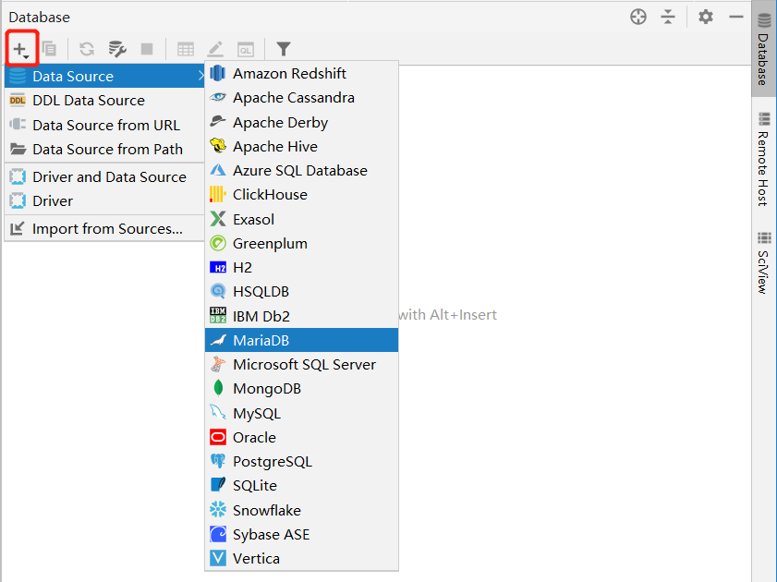Click the plus New data source button
Image resolution: width=777 pixels, height=582 pixels.
(21, 49)
